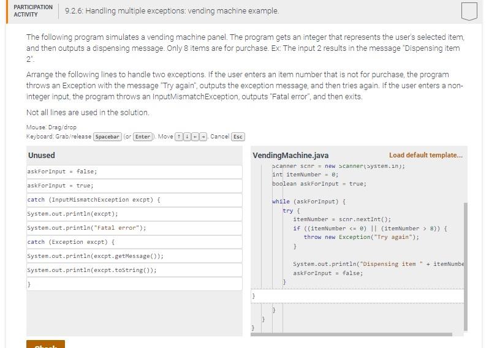Click the Check button

coord(45,344)
